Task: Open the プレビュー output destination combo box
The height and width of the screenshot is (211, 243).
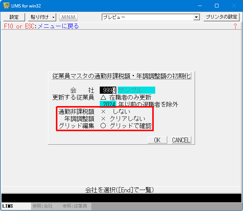Action: click(151, 17)
